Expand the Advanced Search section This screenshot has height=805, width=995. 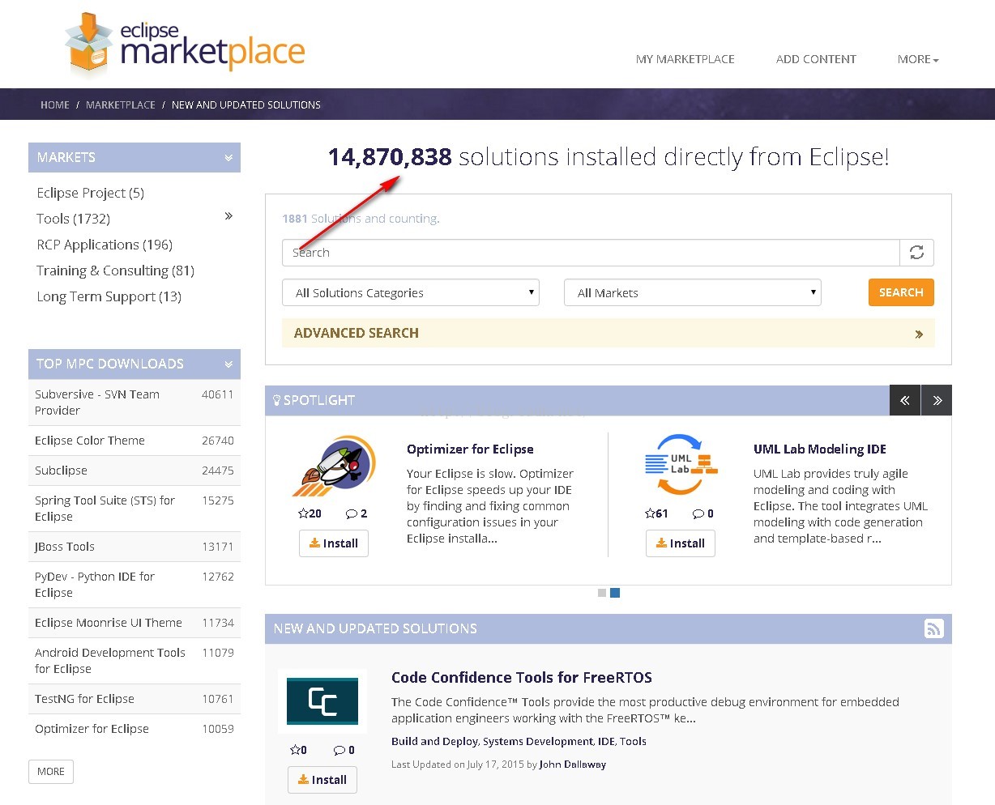[x=608, y=333]
